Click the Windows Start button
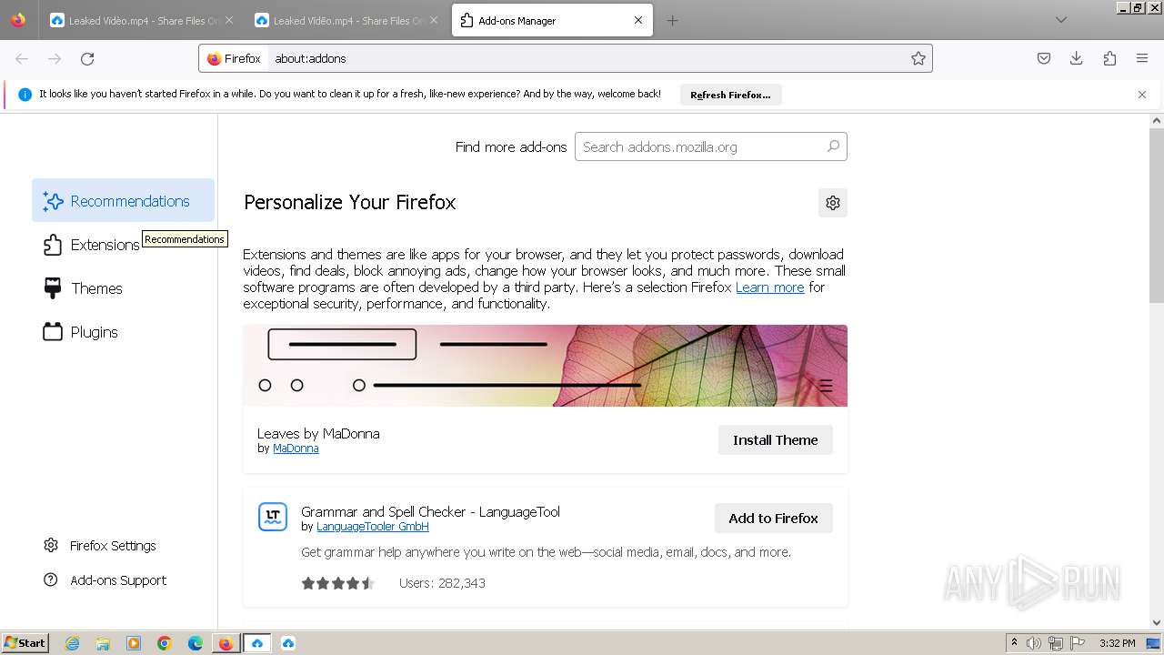This screenshot has height=655, width=1164. 25,643
